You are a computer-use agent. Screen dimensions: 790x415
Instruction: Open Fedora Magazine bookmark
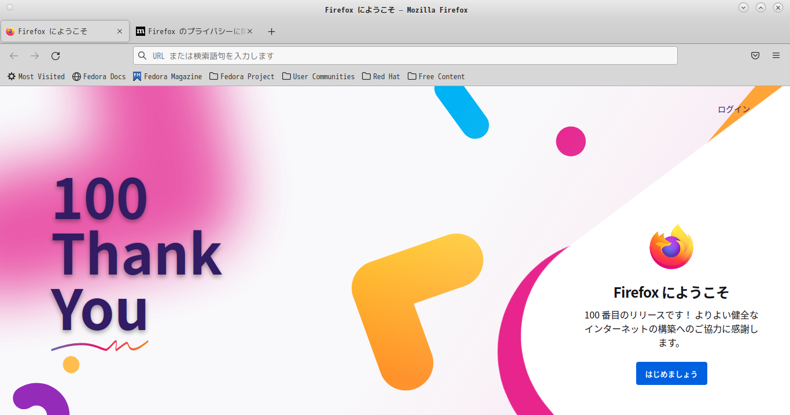coord(168,76)
